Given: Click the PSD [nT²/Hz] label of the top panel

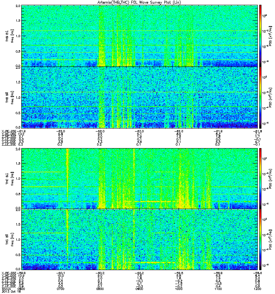Looking at the screenshot, I should point(270,36).
